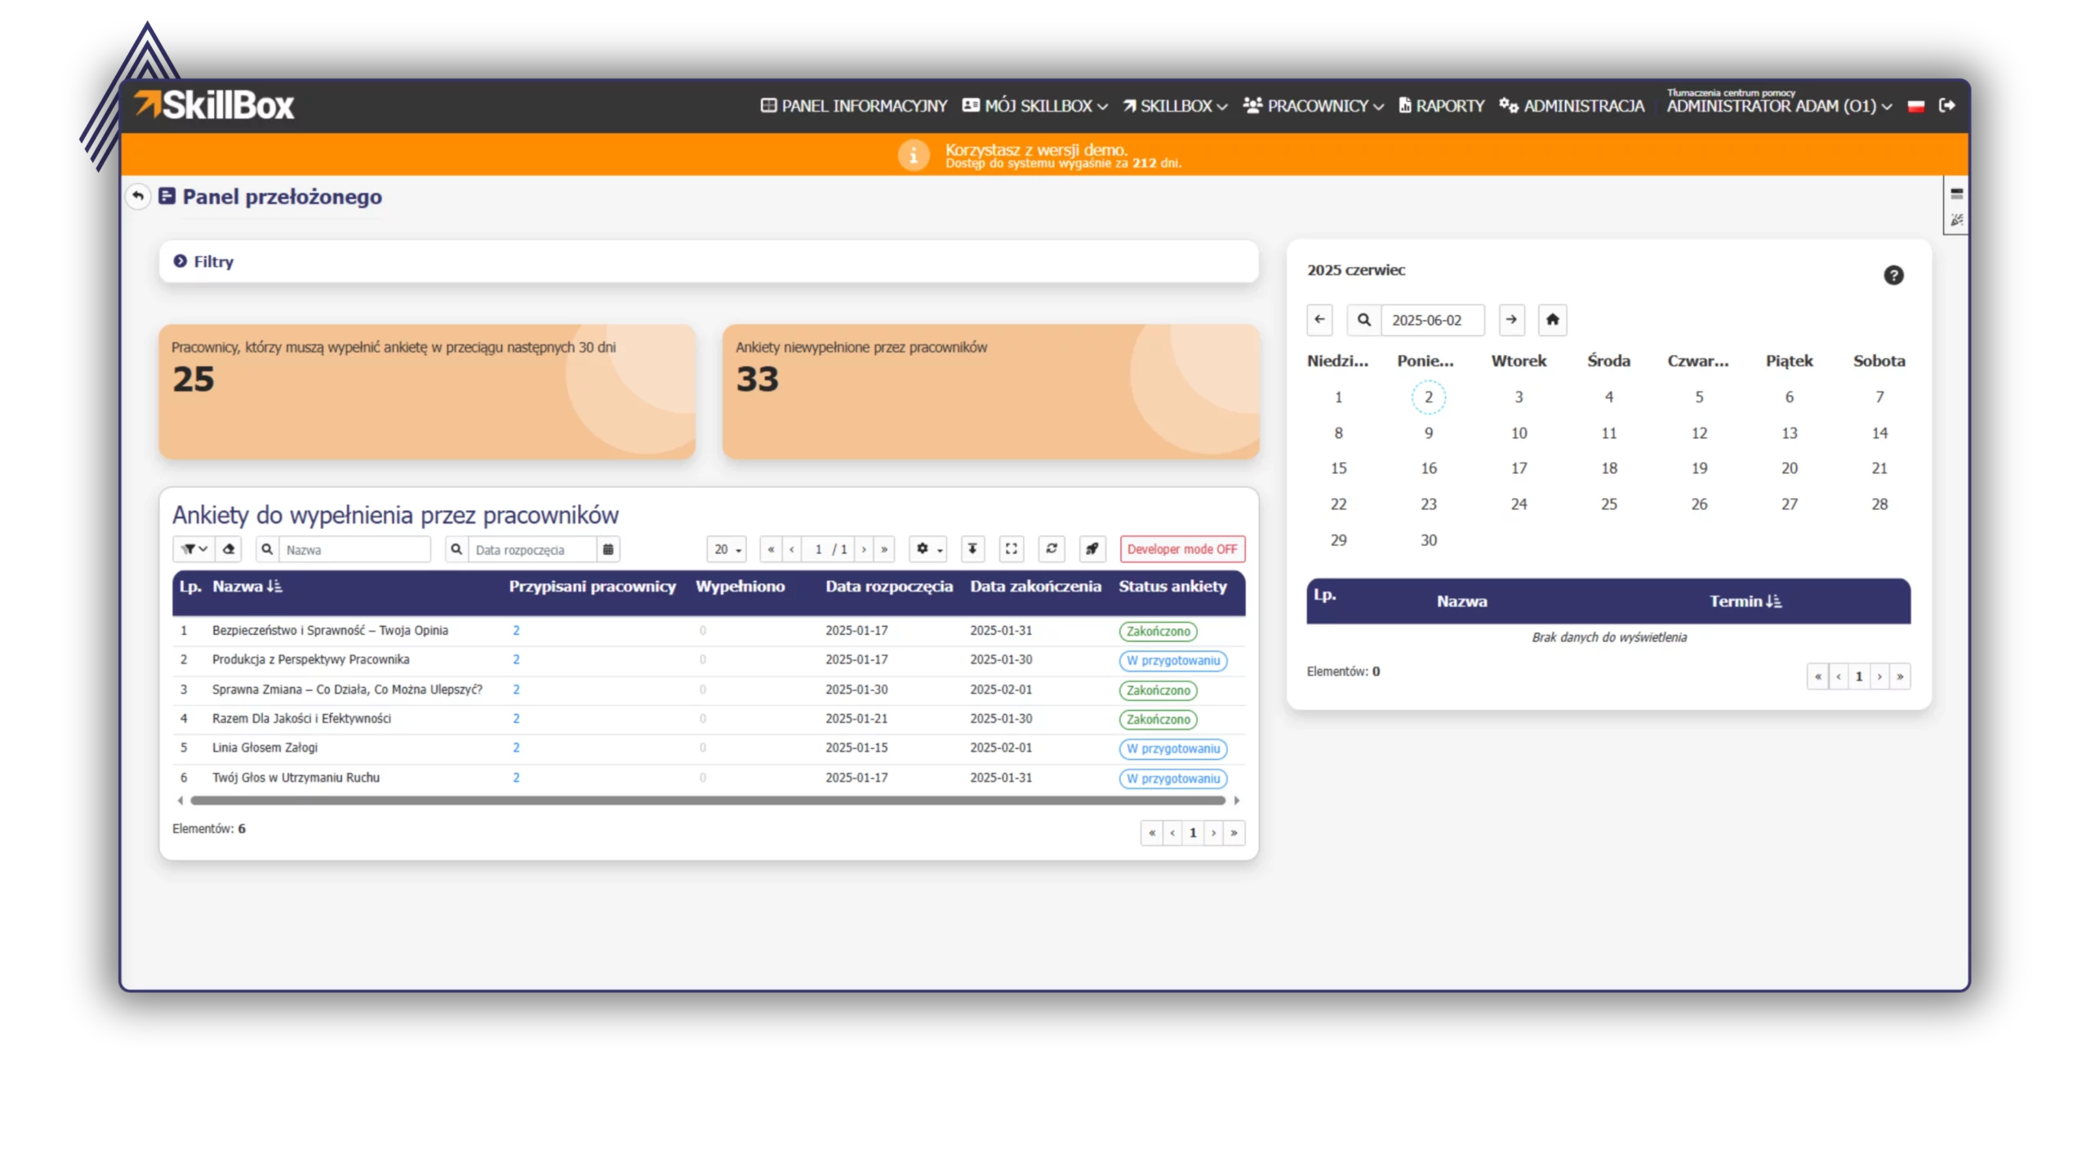Open SKILLBOX menu dropdown
The width and height of the screenshot is (2090, 1175).
click(x=1174, y=106)
